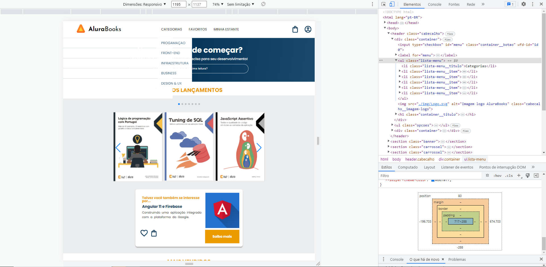Select the last carousel pagination dot
The image size is (546, 267).
(x=199, y=104)
